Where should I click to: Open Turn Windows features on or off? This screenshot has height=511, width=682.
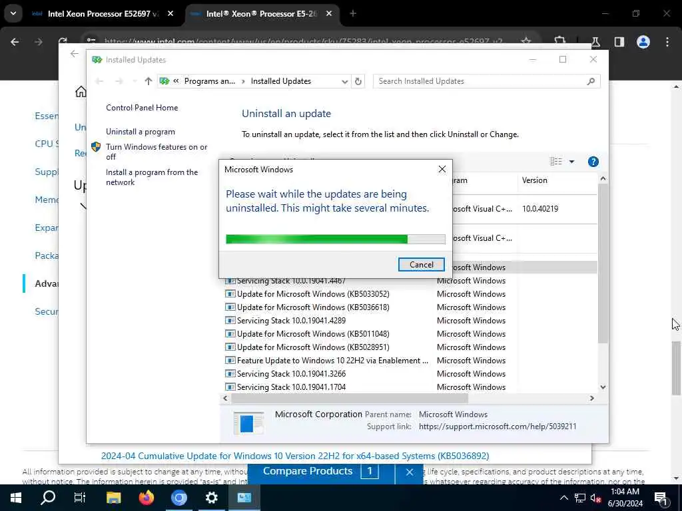[x=157, y=152]
